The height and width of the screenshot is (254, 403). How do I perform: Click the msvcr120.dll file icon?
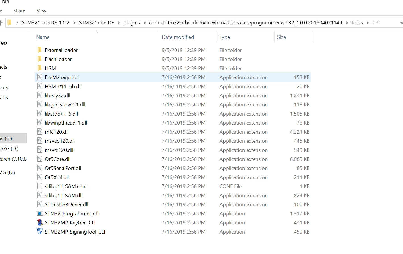[40, 150]
